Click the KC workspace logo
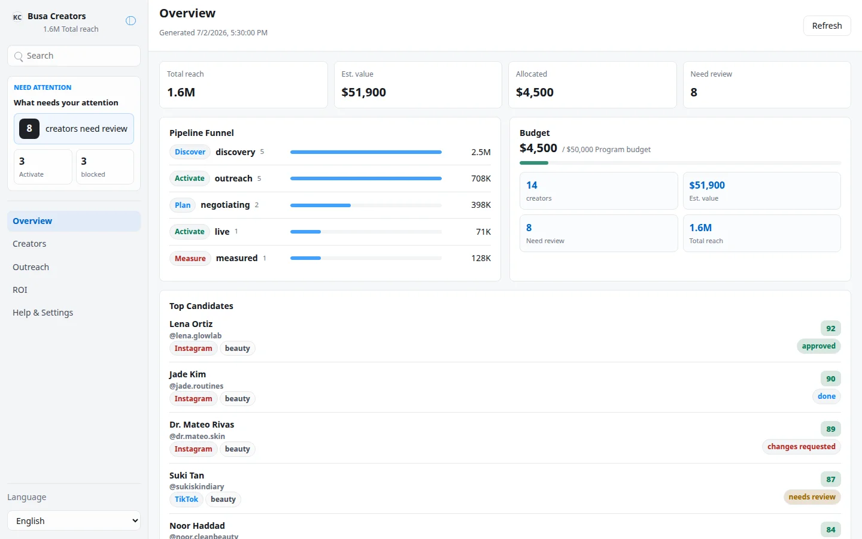 (17, 17)
